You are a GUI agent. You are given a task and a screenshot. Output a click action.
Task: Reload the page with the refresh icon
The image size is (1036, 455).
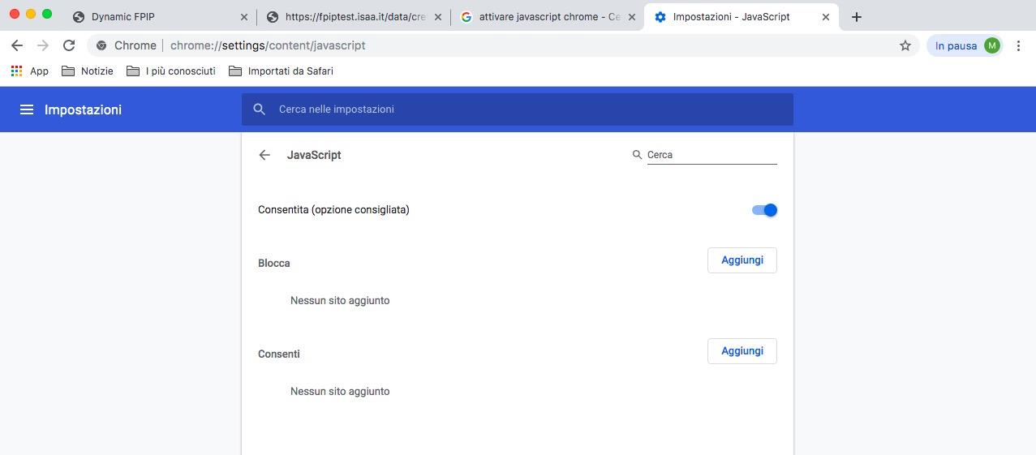pos(69,45)
